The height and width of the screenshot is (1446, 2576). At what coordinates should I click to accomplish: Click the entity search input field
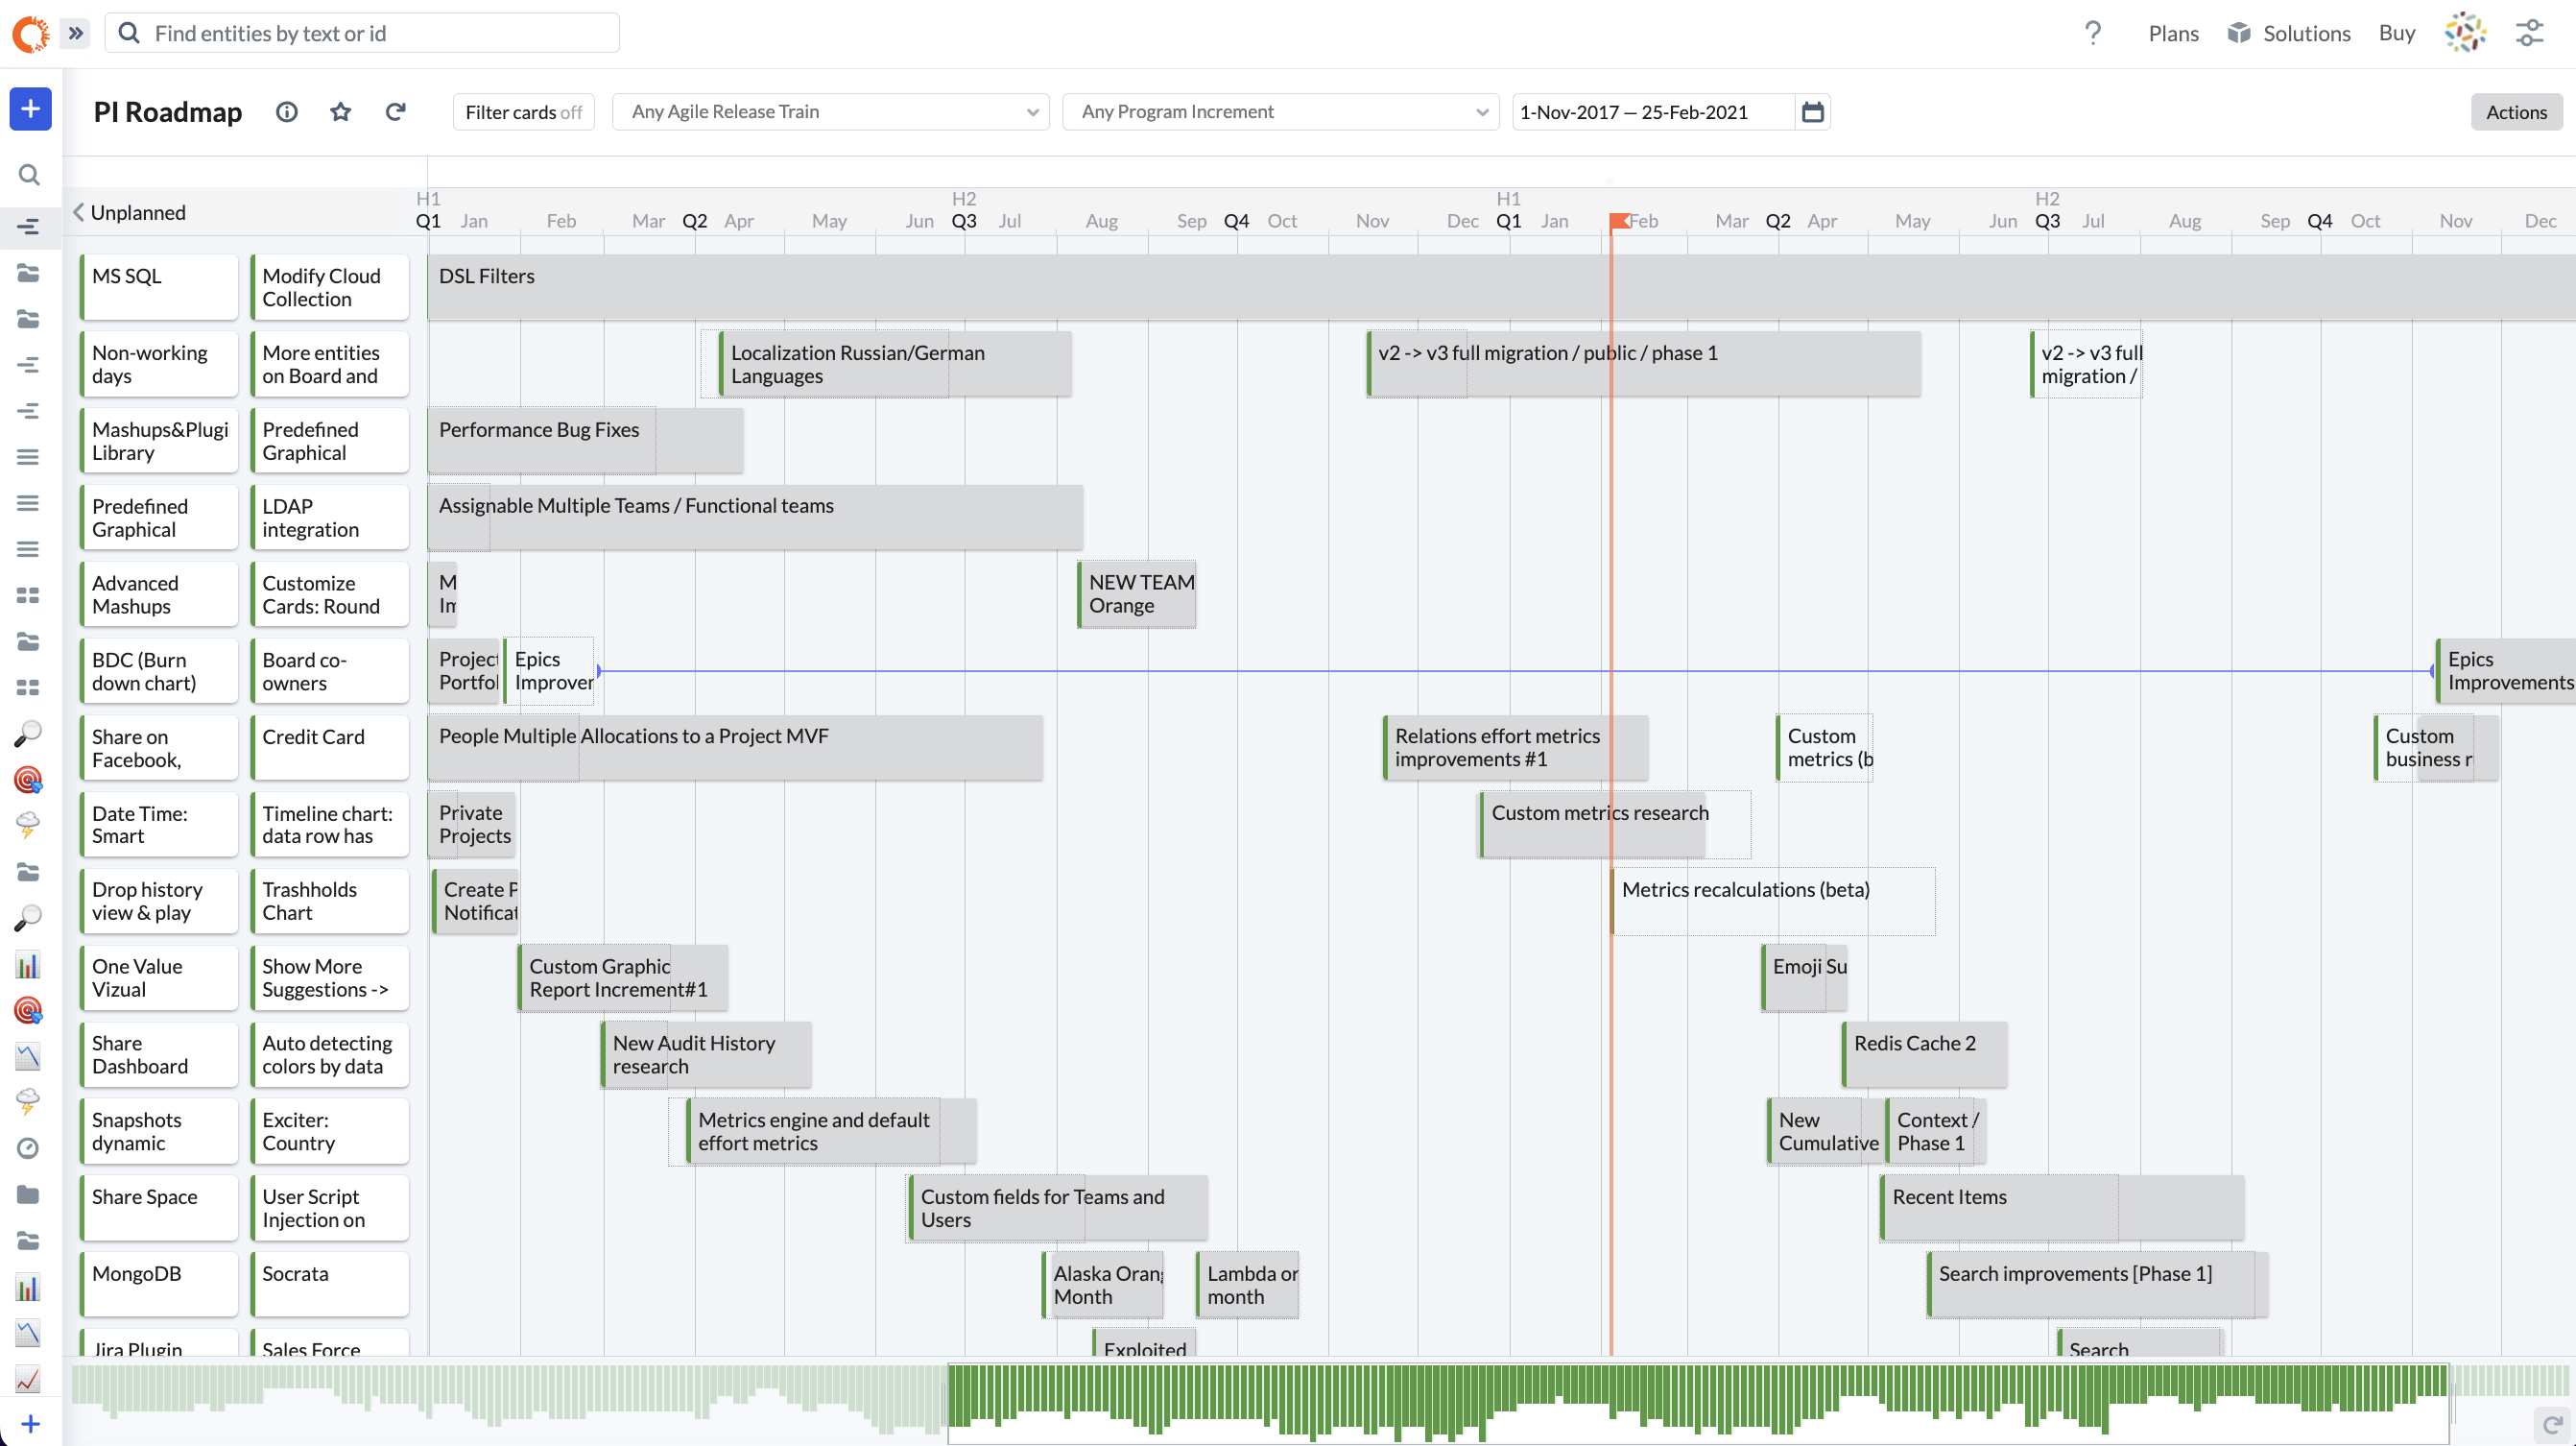coord(380,33)
